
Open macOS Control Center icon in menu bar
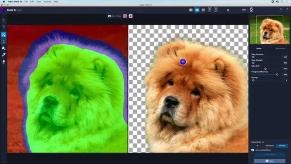point(286,2)
